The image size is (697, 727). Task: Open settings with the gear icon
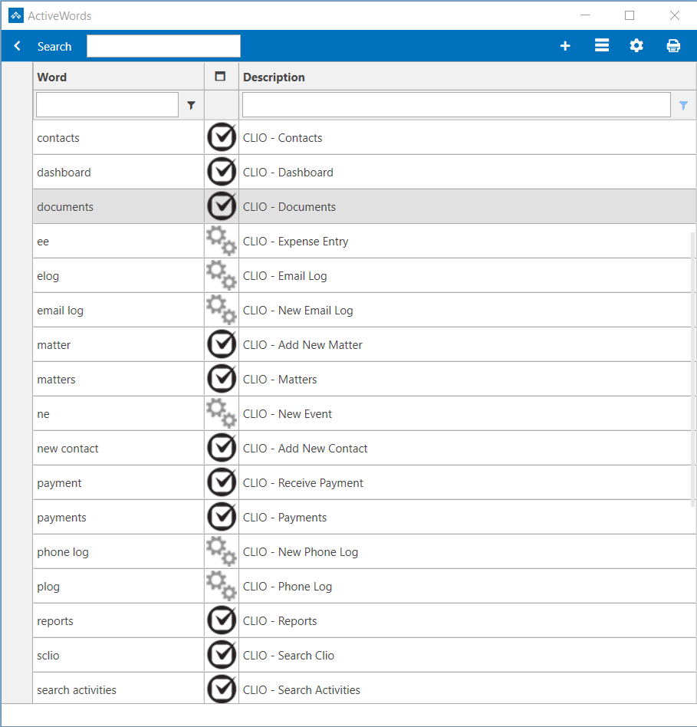[x=636, y=45]
